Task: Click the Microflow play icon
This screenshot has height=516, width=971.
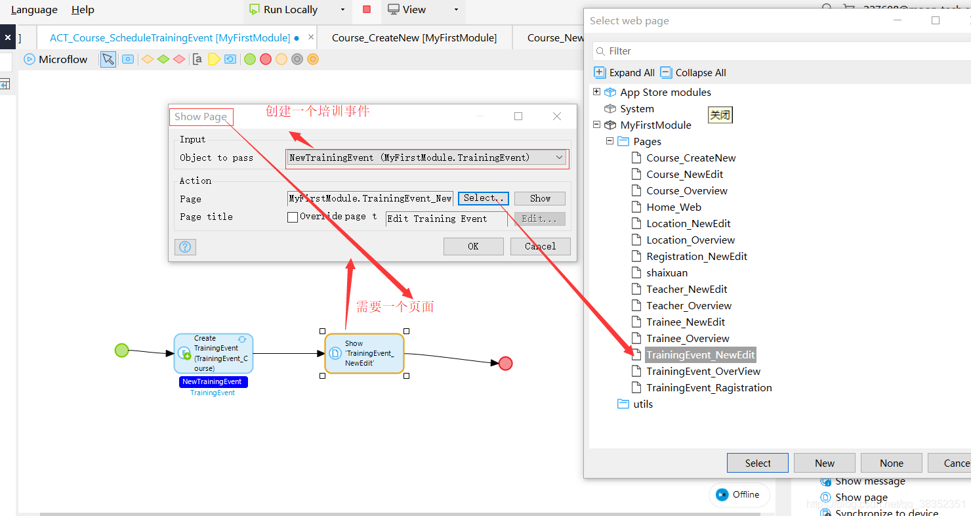Action: coord(30,59)
